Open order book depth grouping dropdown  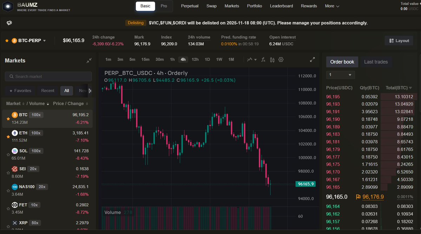tap(341, 75)
